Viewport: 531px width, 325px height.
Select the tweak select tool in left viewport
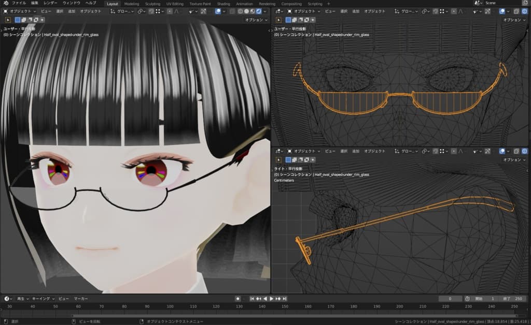point(8,20)
